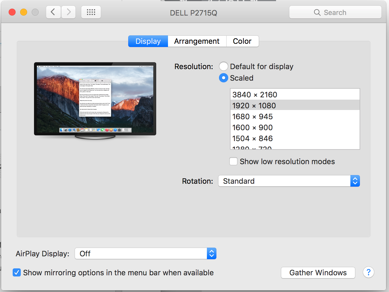This screenshot has width=389, height=292.
Task: Go back with the left chevron button
Action: point(53,12)
